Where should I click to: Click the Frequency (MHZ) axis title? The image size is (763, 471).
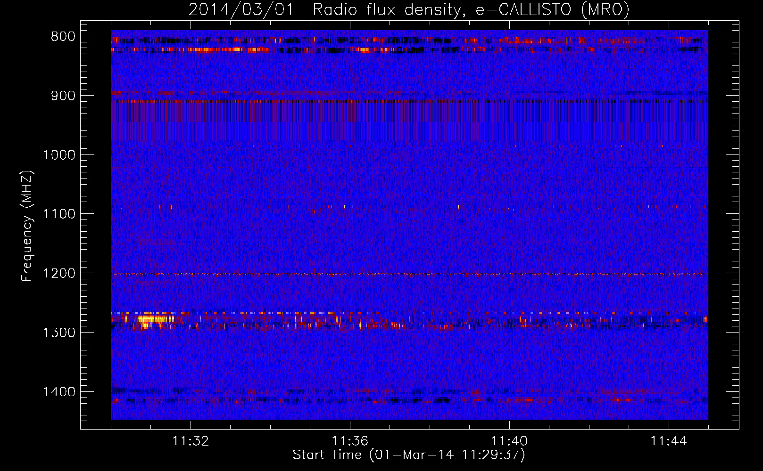27,226
